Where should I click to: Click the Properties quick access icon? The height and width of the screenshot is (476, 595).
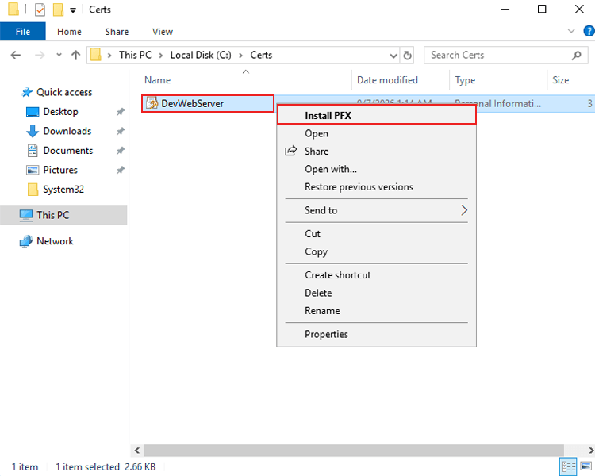click(x=40, y=10)
